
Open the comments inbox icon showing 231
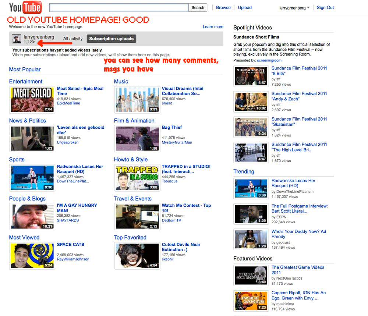tap(26, 42)
